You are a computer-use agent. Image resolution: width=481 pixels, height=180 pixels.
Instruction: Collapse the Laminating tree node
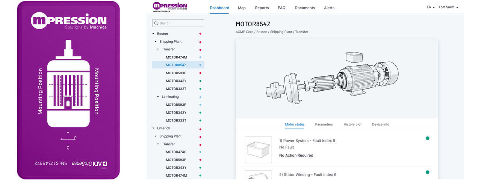coord(158,97)
